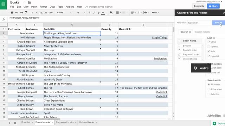Click the Google Sheets home icon
Image resolution: width=225 pixels, height=126 pixels.
pos(3,4)
